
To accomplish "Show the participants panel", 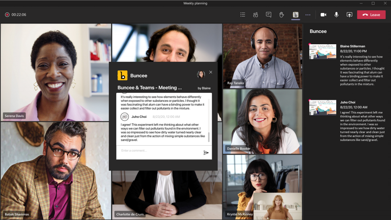I will pyautogui.click(x=256, y=15).
